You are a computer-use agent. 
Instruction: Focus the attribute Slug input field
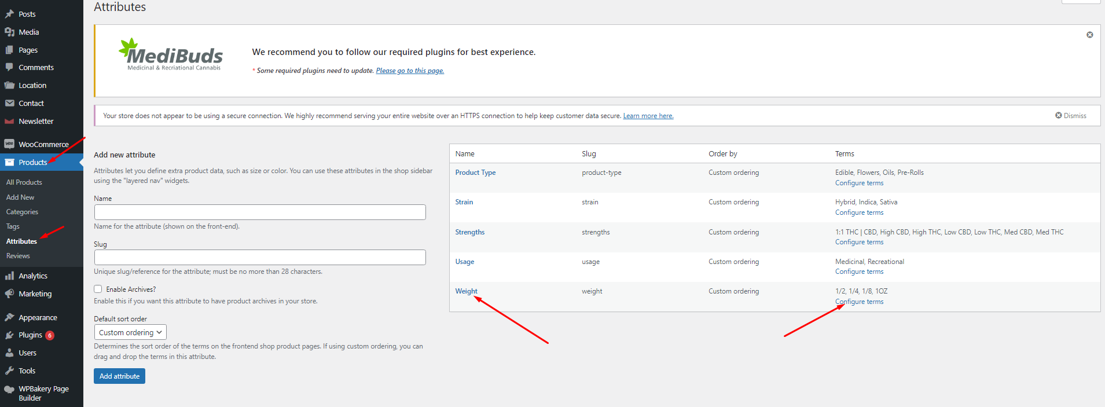click(260, 258)
